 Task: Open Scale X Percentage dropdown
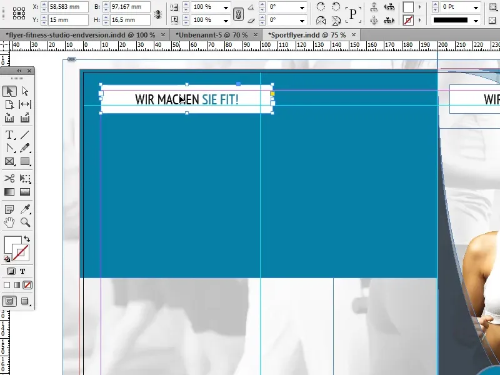226,7
